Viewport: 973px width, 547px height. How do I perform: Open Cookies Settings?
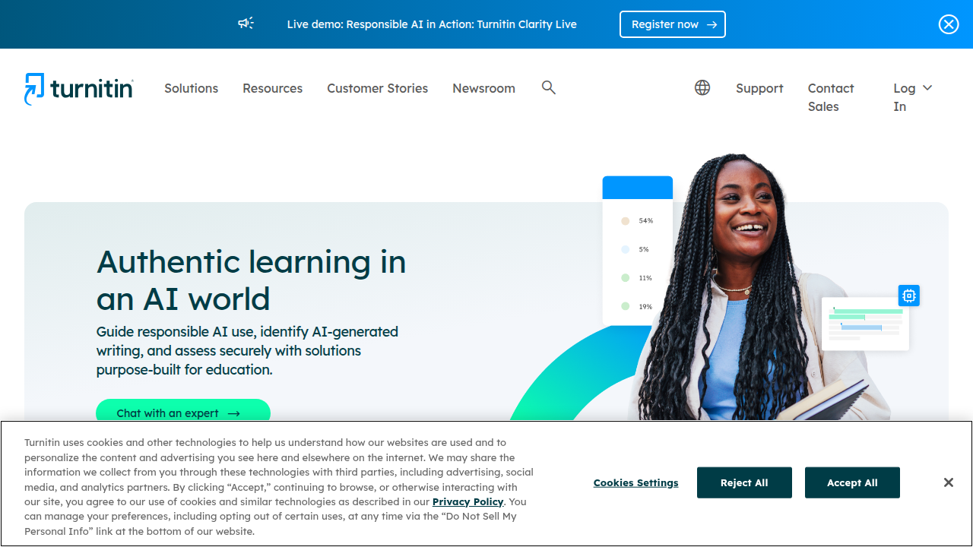(636, 482)
